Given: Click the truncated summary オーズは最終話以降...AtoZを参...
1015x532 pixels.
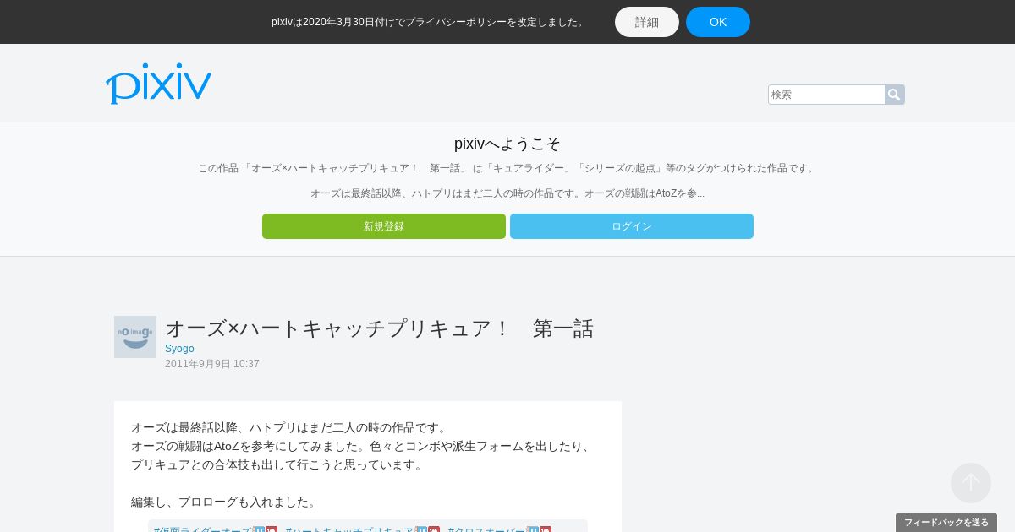Looking at the screenshot, I should coord(507,193).
